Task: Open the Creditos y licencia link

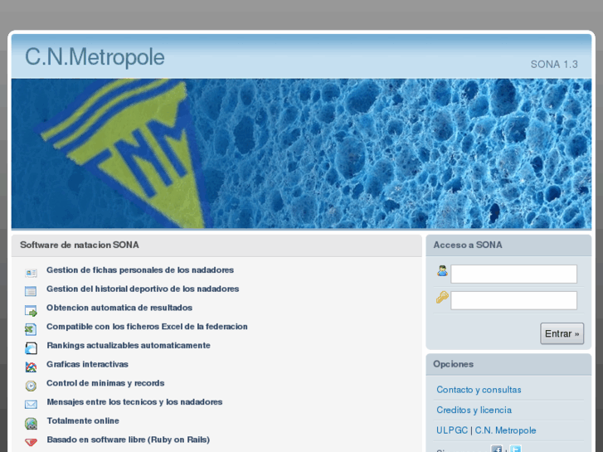Action: click(474, 410)
